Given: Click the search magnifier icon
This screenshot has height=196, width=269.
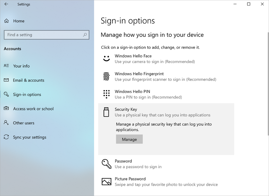Looking at the screenshot, I should [85, 35].
